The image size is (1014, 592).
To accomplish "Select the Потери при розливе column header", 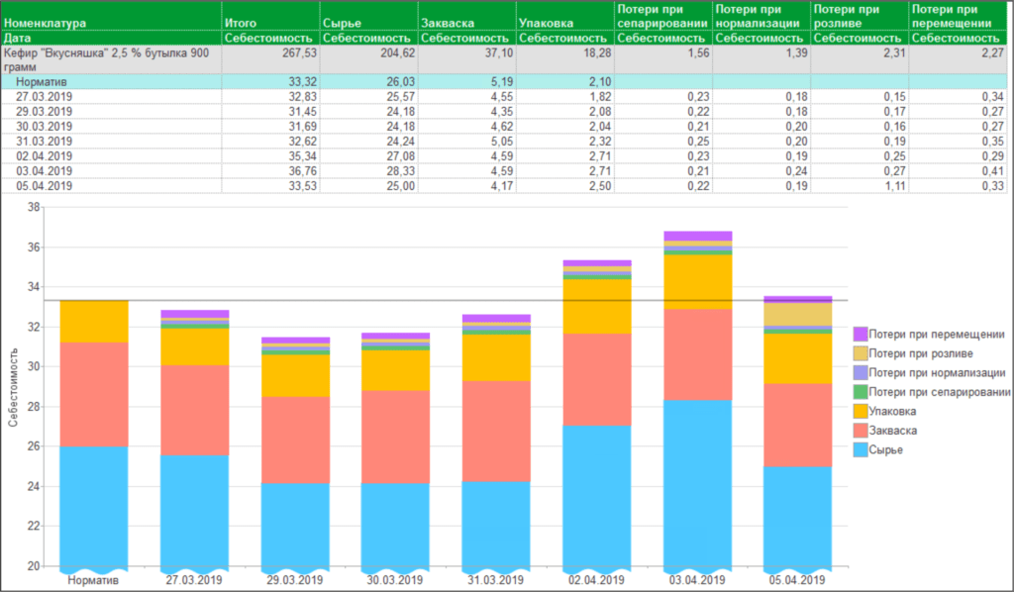I will 861,16.
